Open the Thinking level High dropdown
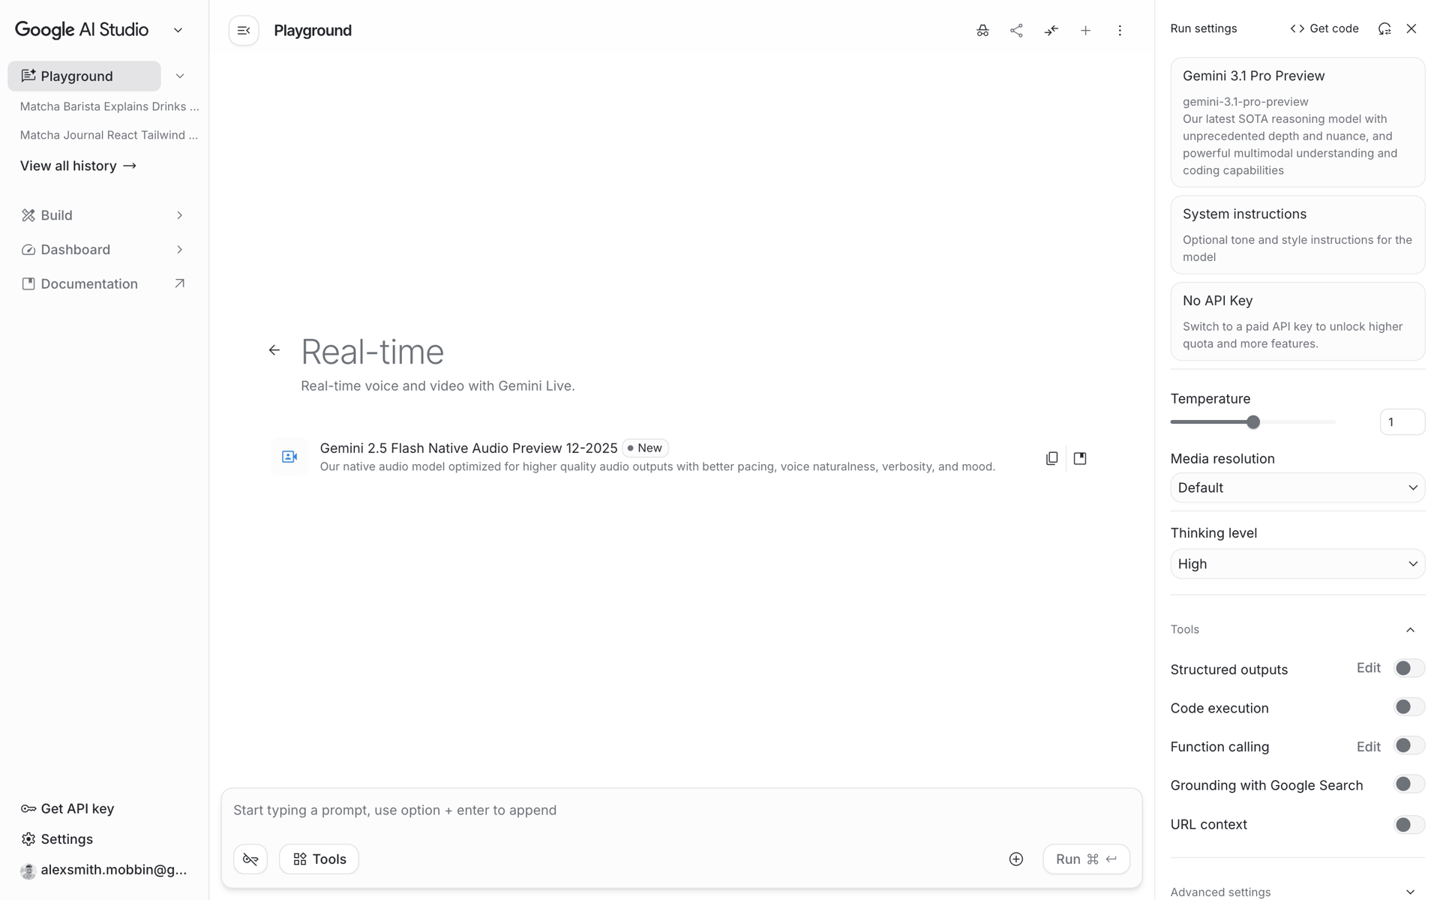The height and width of the screenshot is (900, 1440). pos(1297,564)
